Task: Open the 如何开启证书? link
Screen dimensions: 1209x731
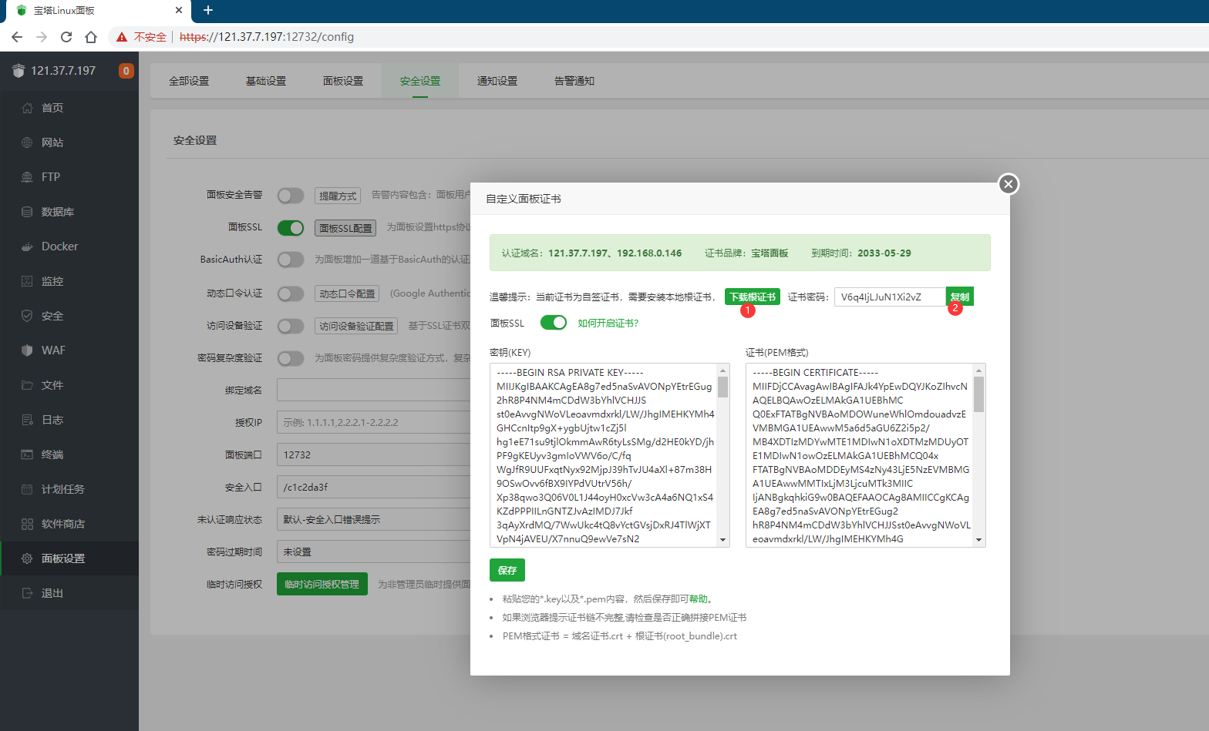Action: (x=608, y=323)
